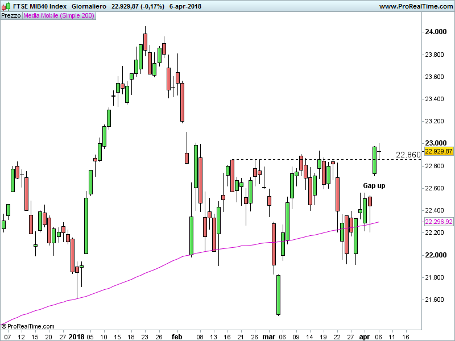Select the apr month marker on time axis
This screenshot has height=341, width=455.
coord(365,337)
